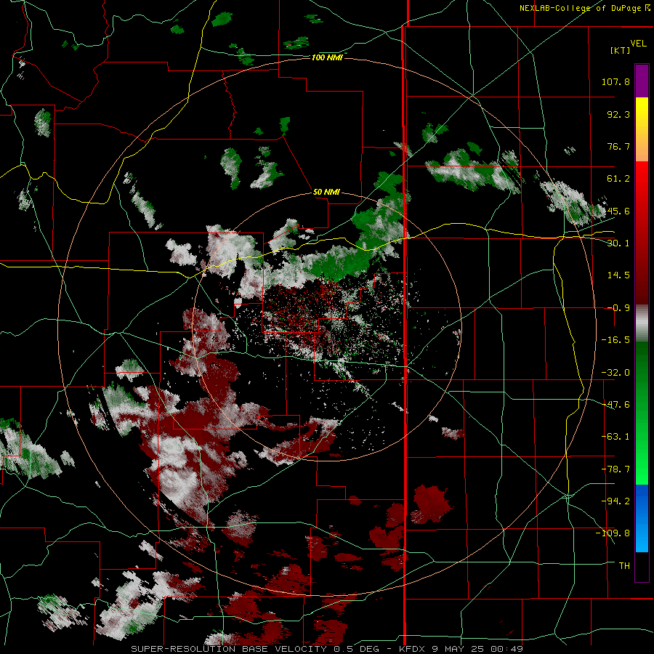
Task: Click the -63.1 velocity scale value
Action: (x=615, y=437)
